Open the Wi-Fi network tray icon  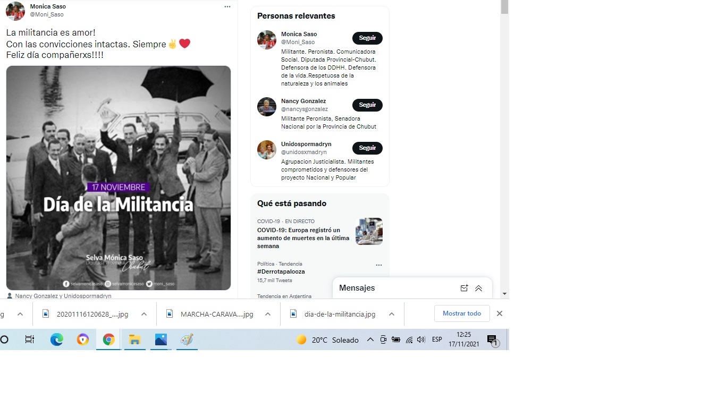409,340
